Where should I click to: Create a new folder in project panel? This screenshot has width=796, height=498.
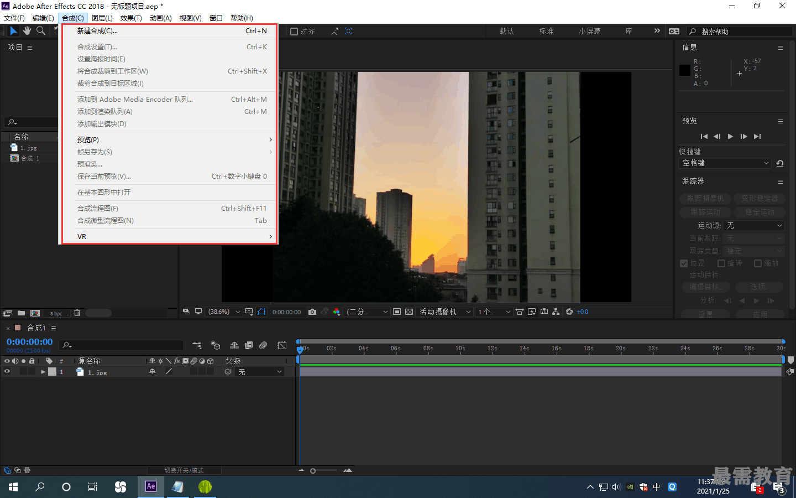[21, 313]
